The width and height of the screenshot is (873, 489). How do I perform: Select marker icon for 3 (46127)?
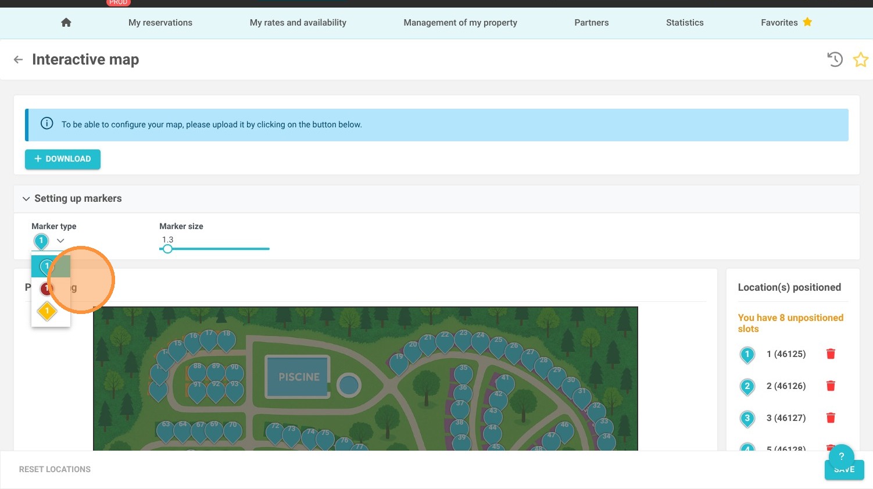pyautogui.click(x=747, y=419)
